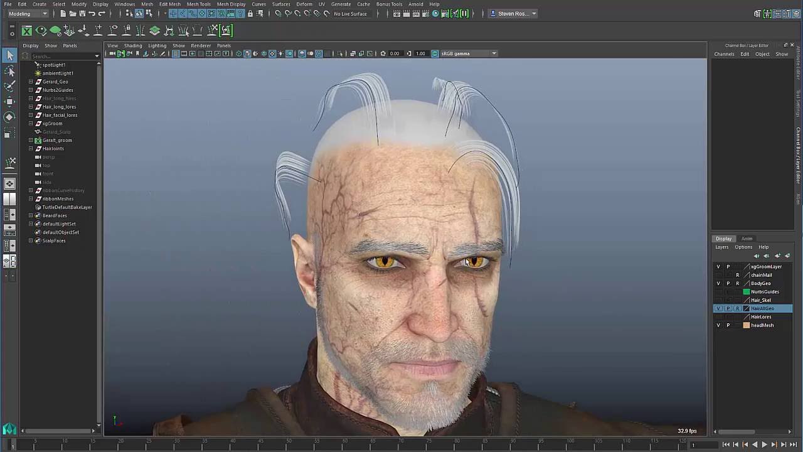Choose the Paint selection tool
Screen dimensions: 803x452
9,86
